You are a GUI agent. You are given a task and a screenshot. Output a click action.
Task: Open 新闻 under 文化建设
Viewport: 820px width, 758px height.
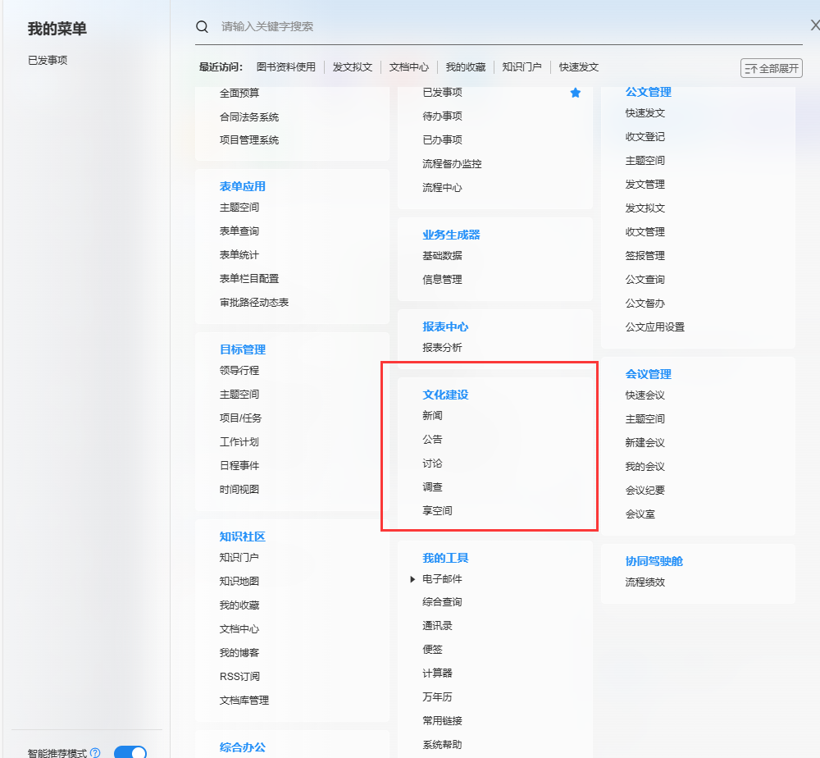[x=432, y=416]
